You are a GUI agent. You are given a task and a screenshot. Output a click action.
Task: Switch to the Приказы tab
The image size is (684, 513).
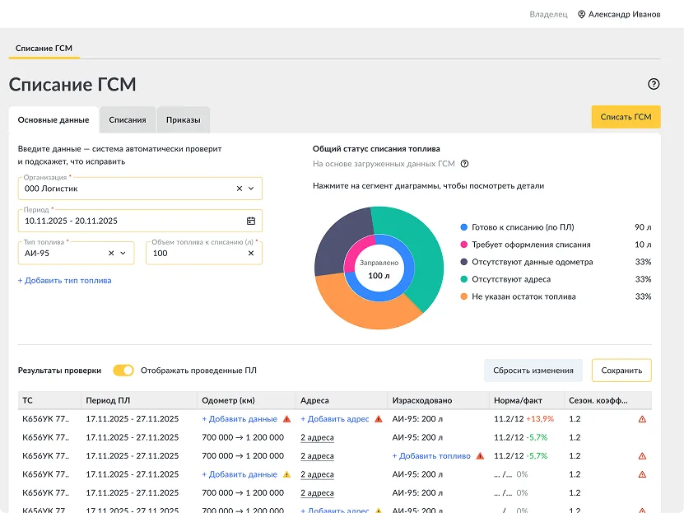[184, 120]
